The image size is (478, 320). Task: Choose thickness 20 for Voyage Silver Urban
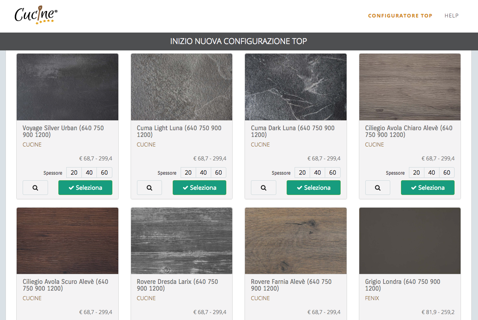click(x=74, y=173)
